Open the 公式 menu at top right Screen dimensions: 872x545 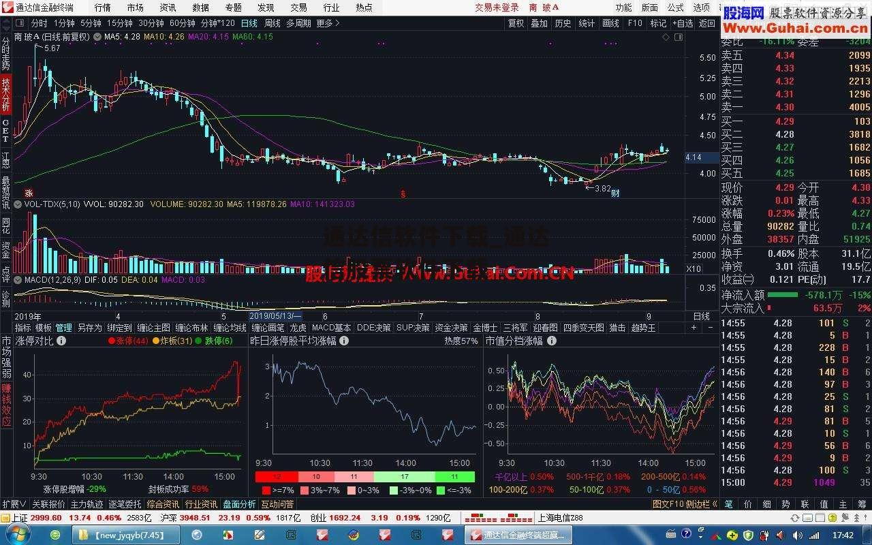click(x=675, y=7)
